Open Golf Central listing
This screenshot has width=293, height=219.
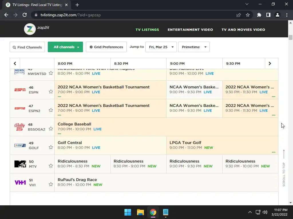point(110,145)
